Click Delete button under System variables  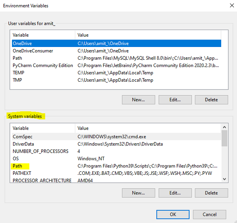pyautogui.click(x=211, y=193)
